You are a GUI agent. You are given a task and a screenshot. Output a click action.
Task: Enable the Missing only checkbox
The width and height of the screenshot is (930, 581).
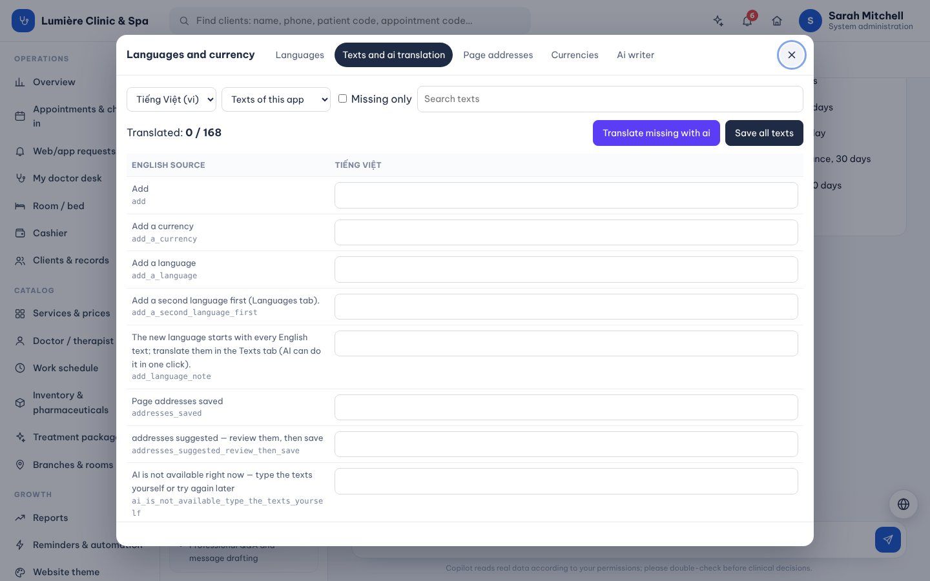pos(342,99)
